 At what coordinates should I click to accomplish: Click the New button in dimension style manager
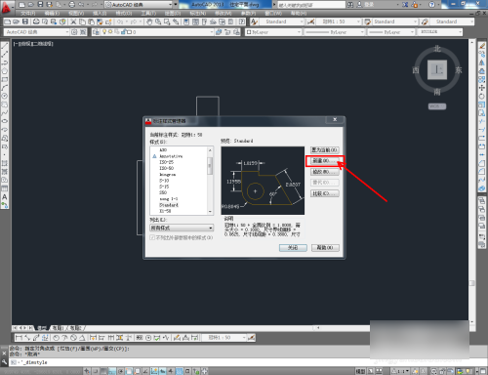[x=324, y=161]
